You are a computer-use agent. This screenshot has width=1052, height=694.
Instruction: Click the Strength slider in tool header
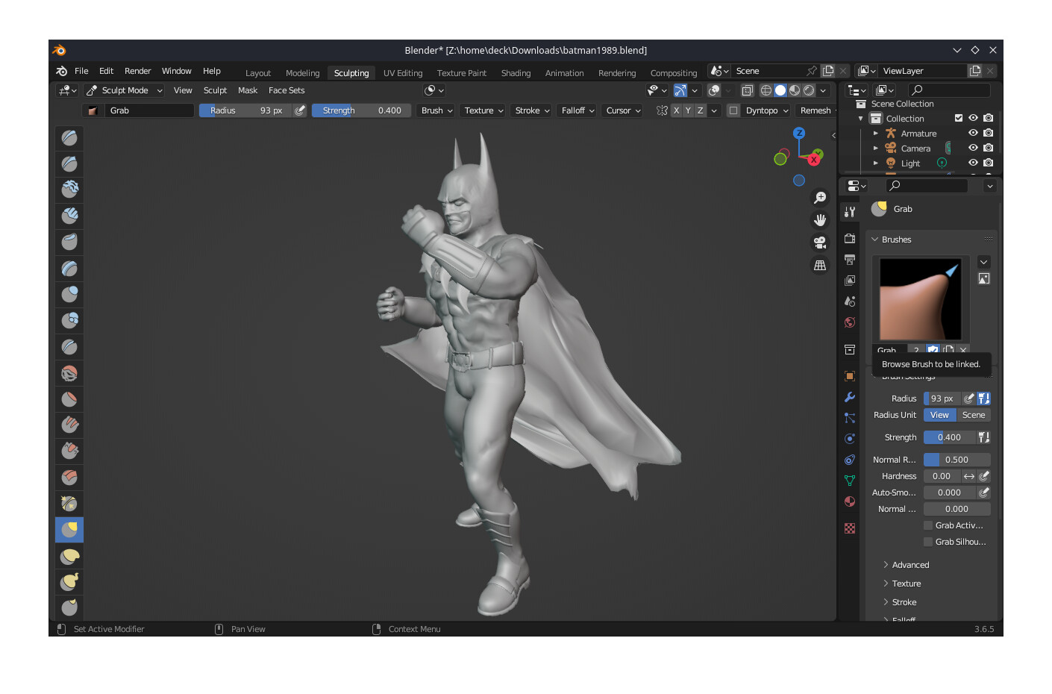361,110
